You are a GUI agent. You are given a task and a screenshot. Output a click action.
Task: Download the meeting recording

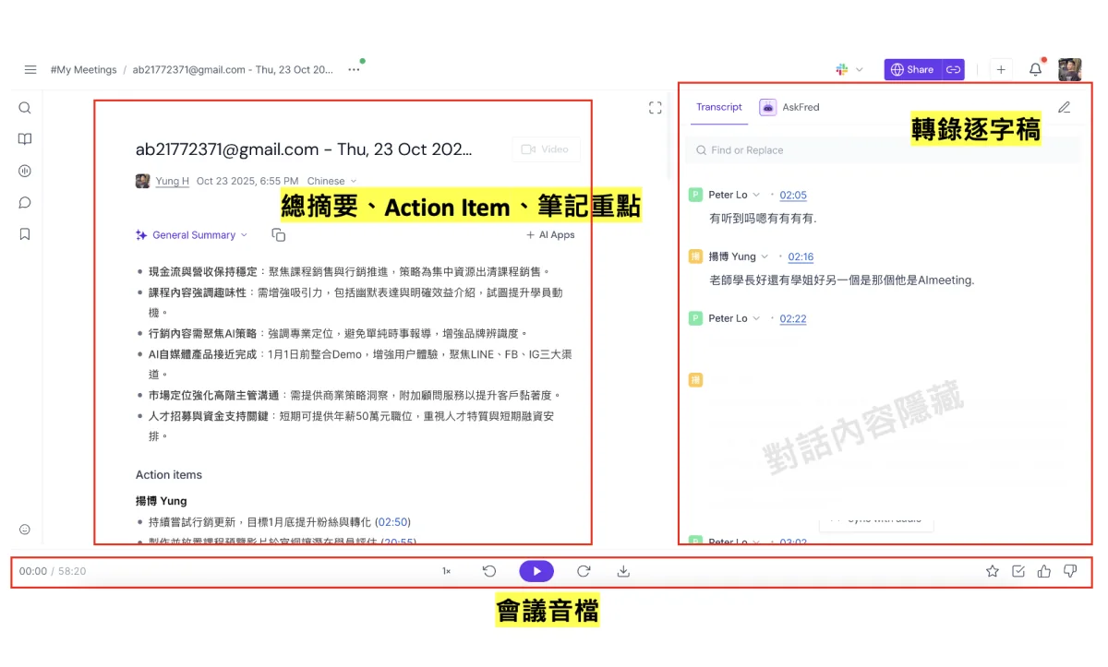[623, 571]
